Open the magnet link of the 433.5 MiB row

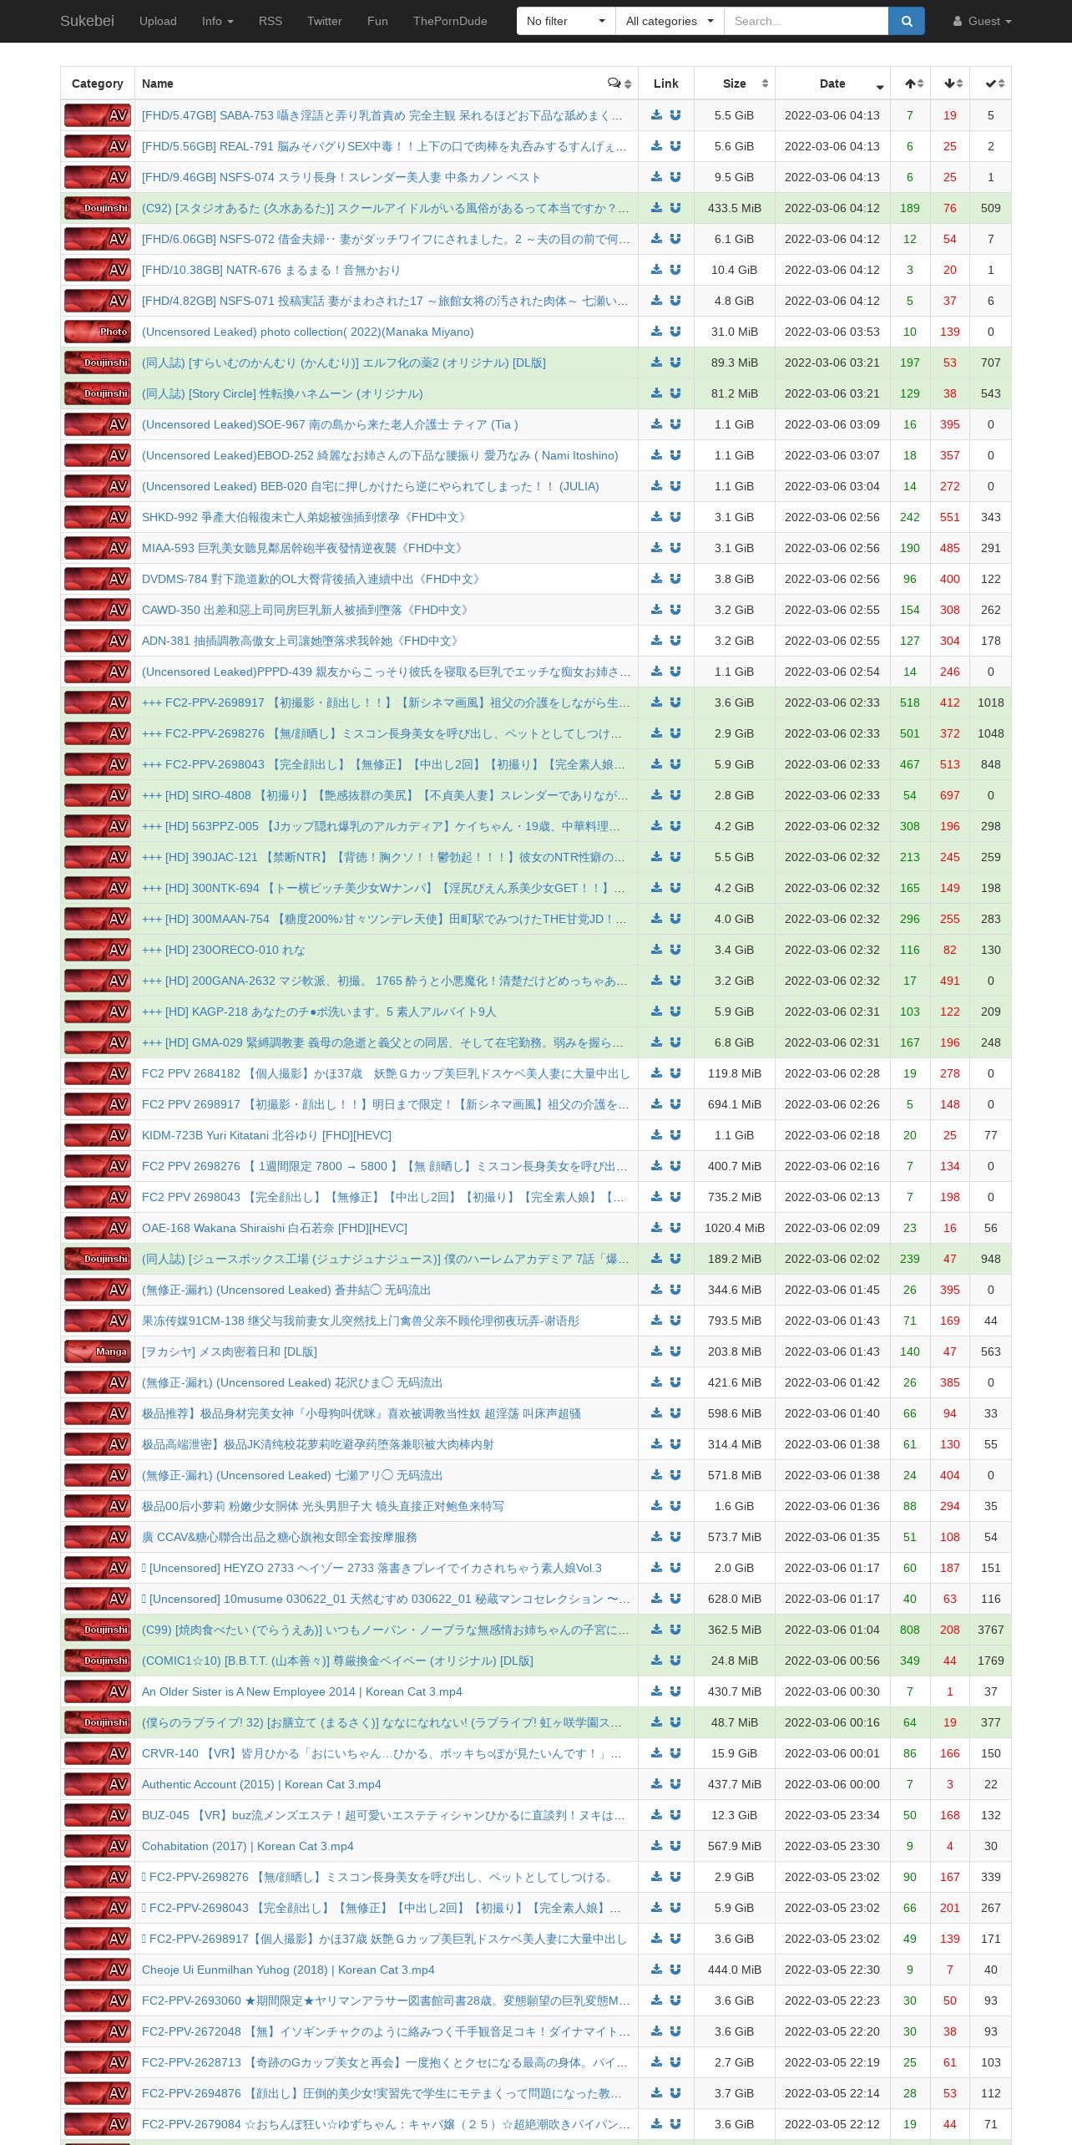coord(675,208)
